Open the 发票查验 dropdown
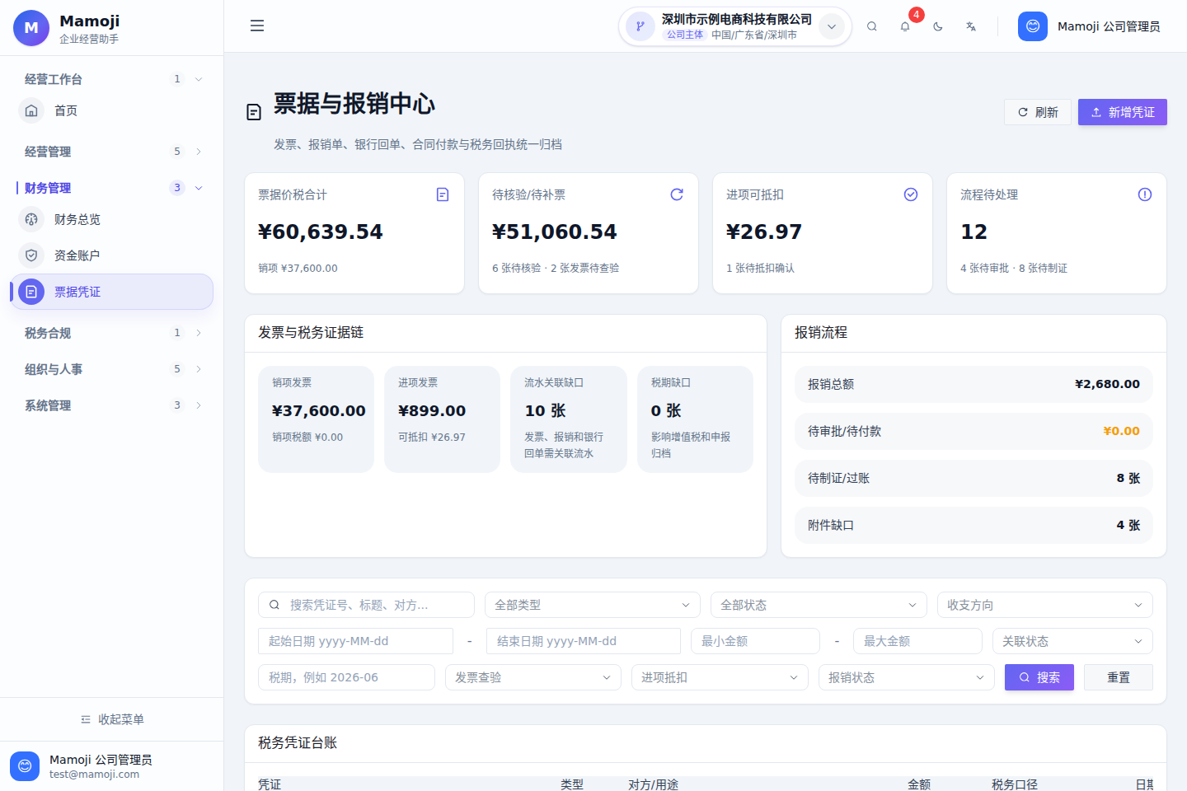 (533, 677)
